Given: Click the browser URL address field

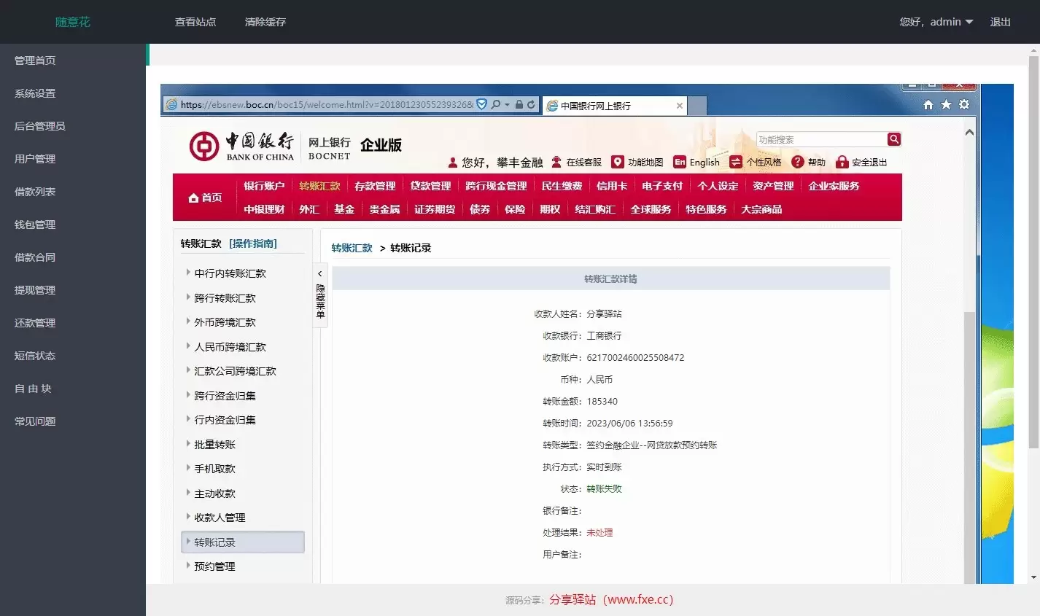Looking at the screenshot, I should point(327,105).
